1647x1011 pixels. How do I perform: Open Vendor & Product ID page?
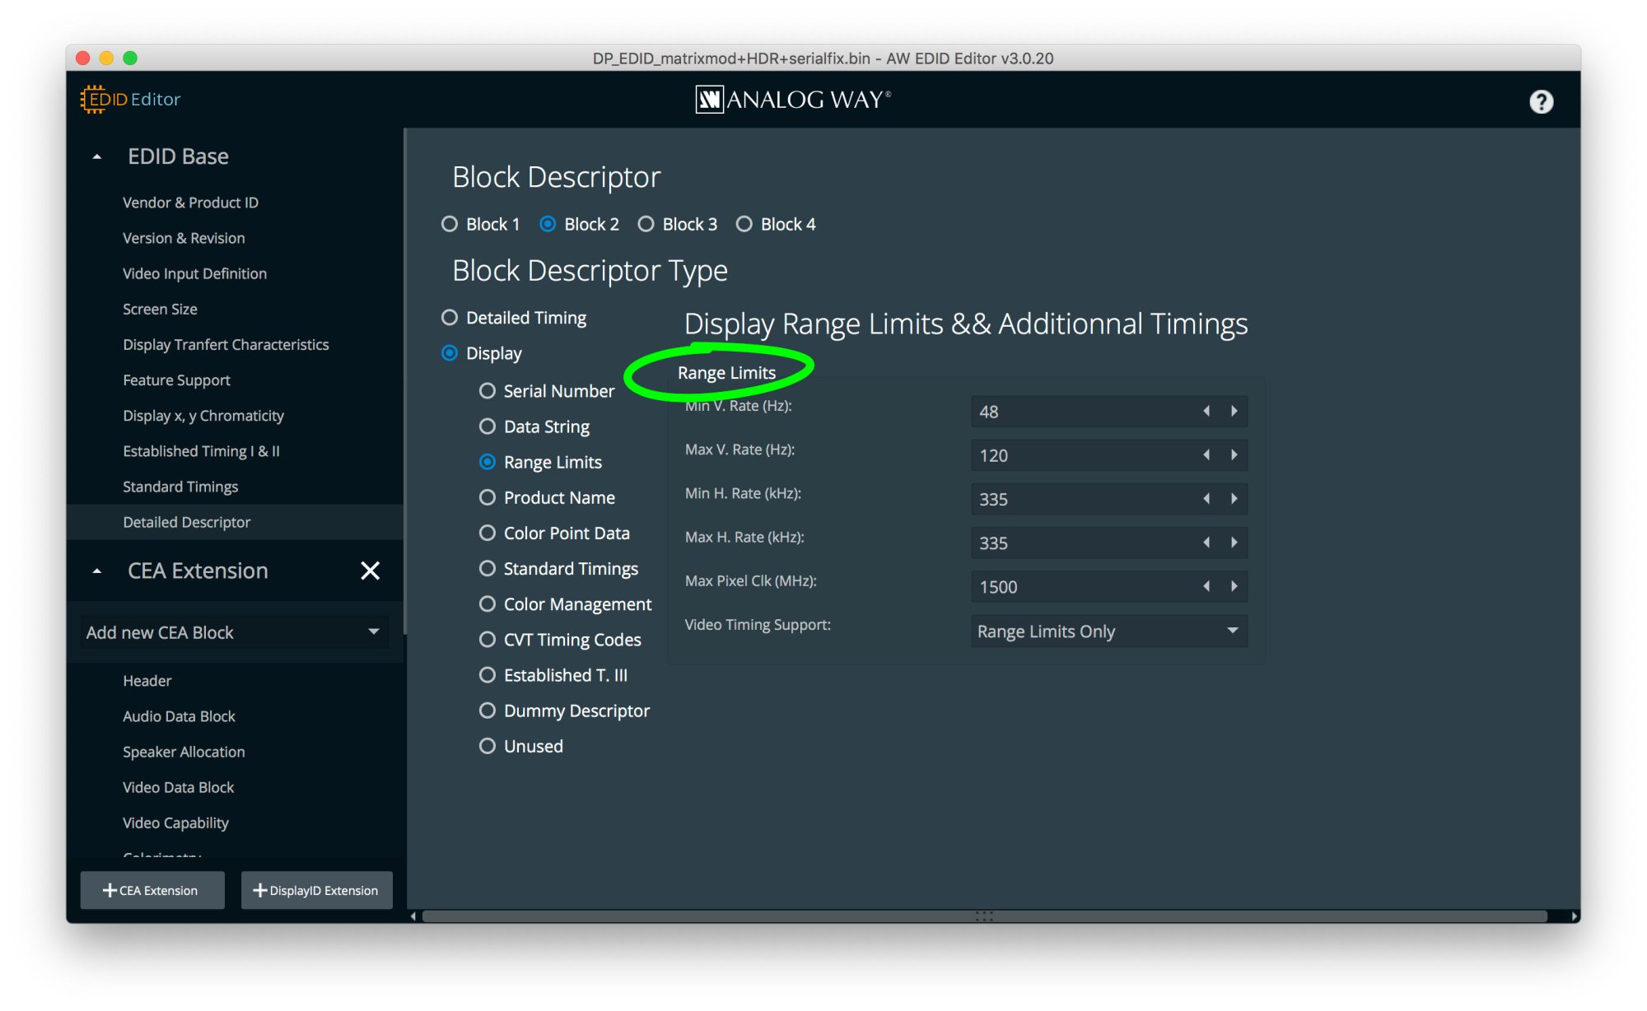coord(190,203)
